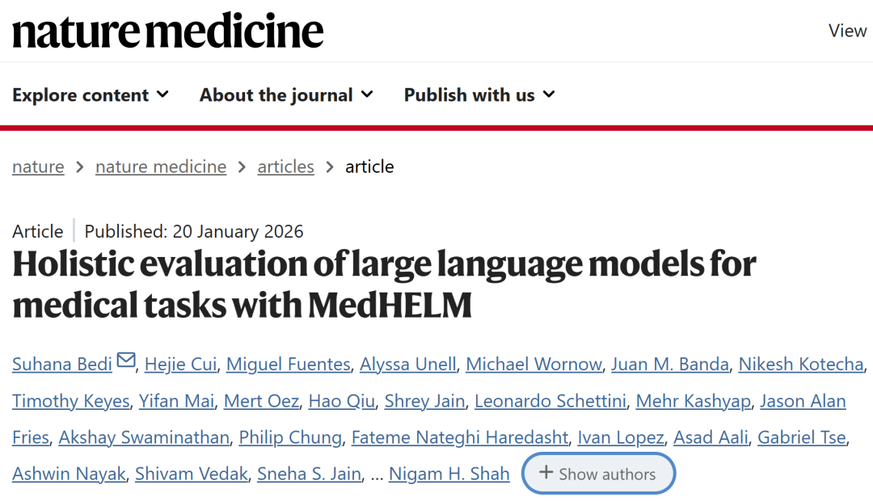Open Suhana Bedi author link
This screenshot has height=502, width=873.
coord(62,365)
